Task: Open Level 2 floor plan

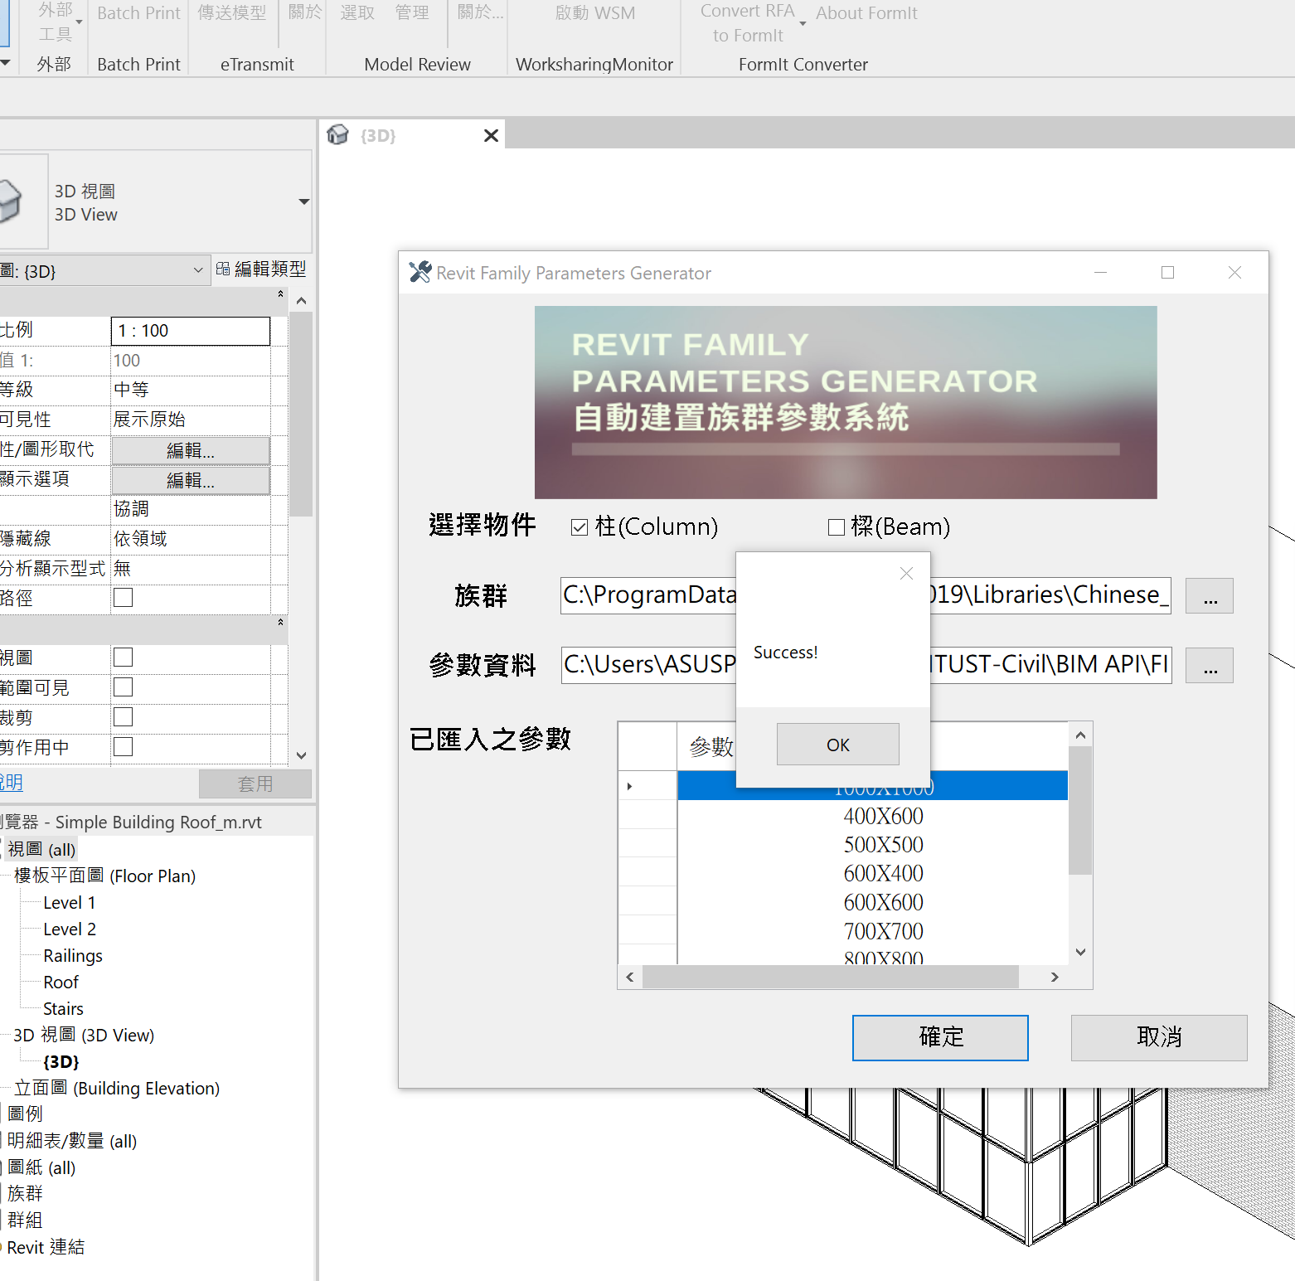Action: [70, 929]
